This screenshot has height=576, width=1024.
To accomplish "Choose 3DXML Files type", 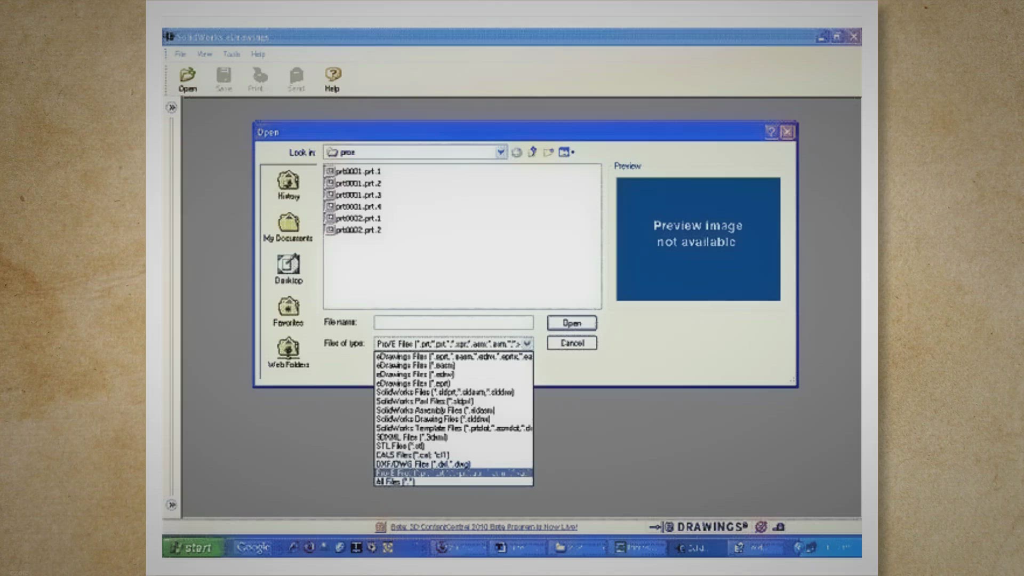I will click(x=453, y=437).
